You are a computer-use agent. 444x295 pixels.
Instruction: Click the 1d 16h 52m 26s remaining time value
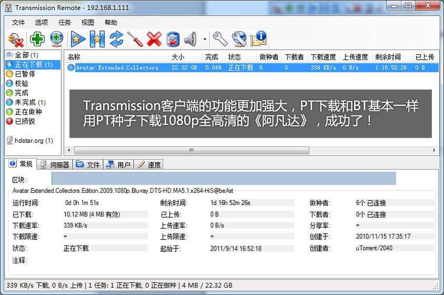tap(230, 203)
